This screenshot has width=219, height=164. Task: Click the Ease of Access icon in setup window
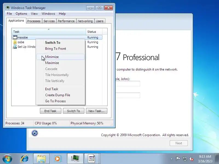pos(35,133)
